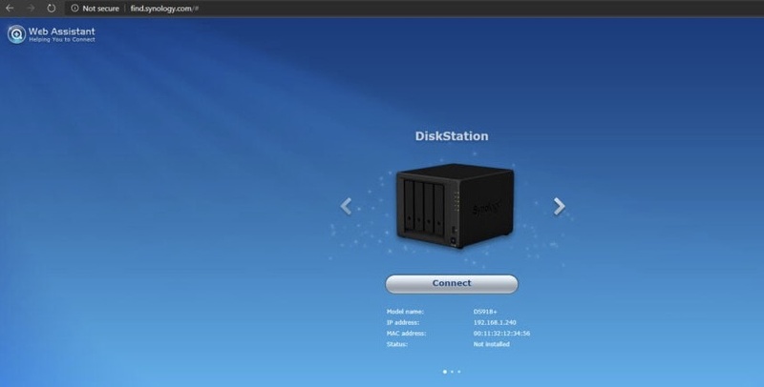
Task: Show previous device with left arrow
Action: point(346,206)
